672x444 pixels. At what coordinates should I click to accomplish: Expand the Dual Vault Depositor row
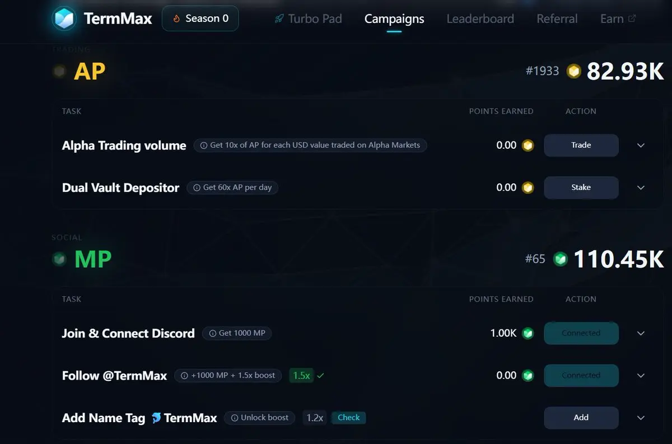(641, 188)
